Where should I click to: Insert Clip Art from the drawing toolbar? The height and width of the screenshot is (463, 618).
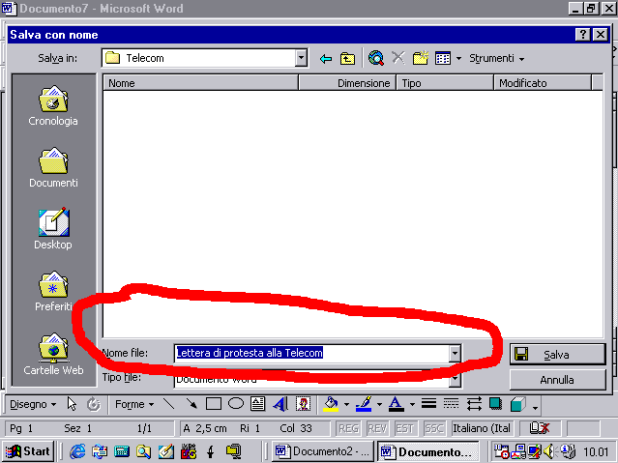coord(303,404)
